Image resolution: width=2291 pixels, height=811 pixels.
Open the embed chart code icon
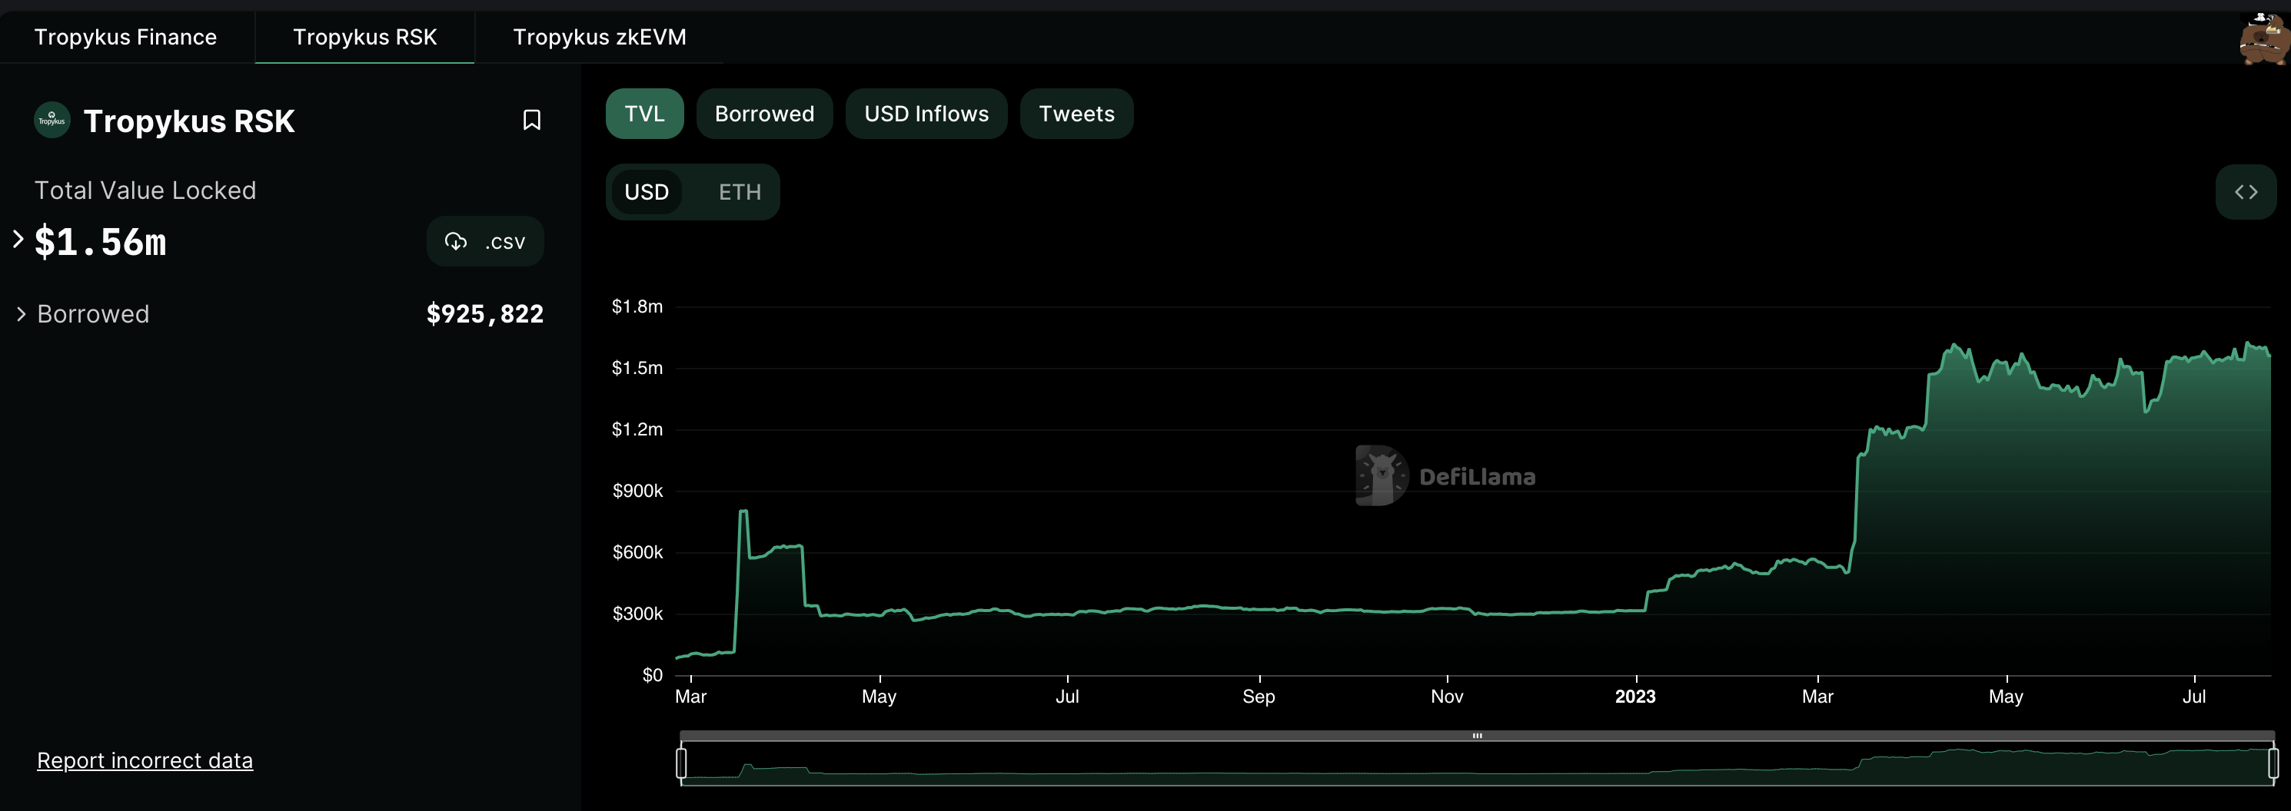tap(2246, 192)
